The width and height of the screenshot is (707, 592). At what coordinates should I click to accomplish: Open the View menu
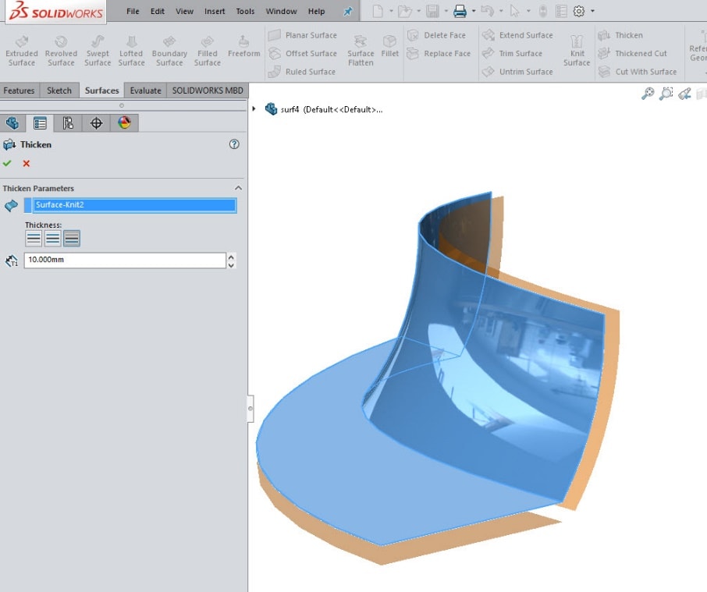click(184, 11)
